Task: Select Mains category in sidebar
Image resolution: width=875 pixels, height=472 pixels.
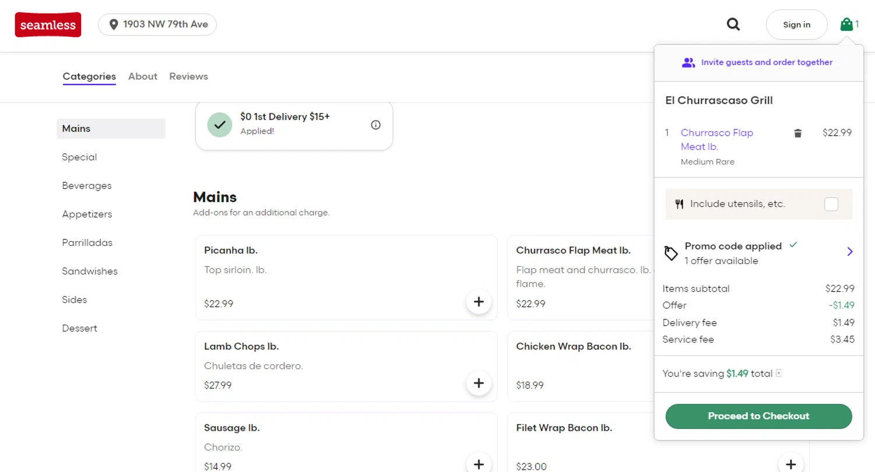Action: [111, 129]
